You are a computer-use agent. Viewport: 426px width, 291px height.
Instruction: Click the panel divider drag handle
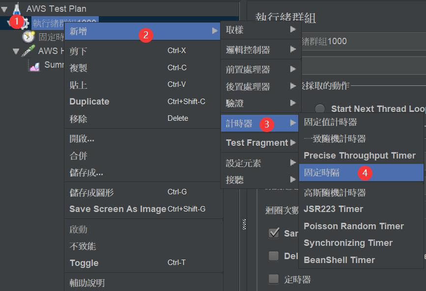pos(244,224)
